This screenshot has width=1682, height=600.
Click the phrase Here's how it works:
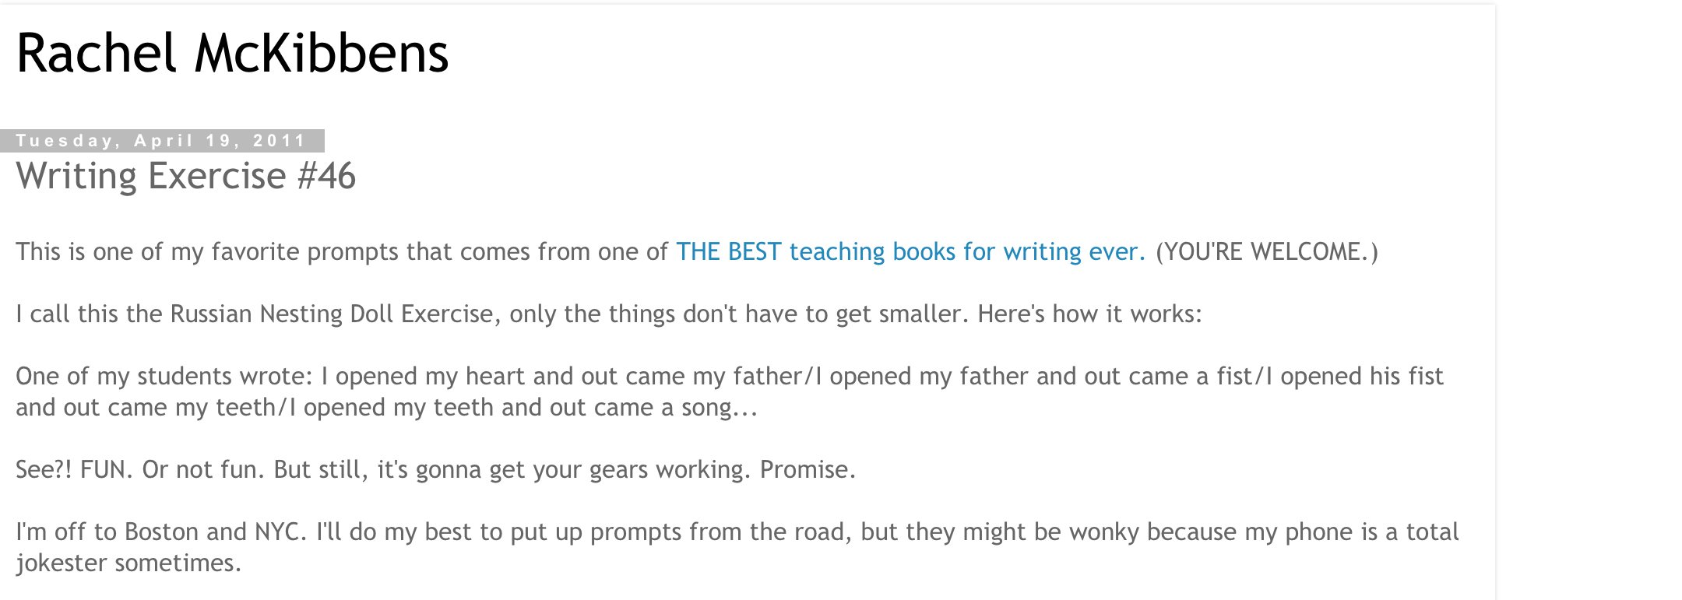1089,314
